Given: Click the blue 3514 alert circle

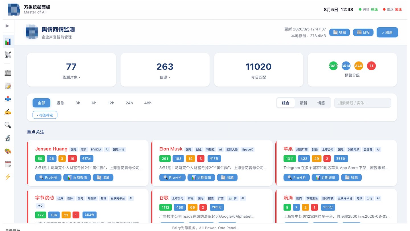Looking at the screenshot, I should (346, 66).
